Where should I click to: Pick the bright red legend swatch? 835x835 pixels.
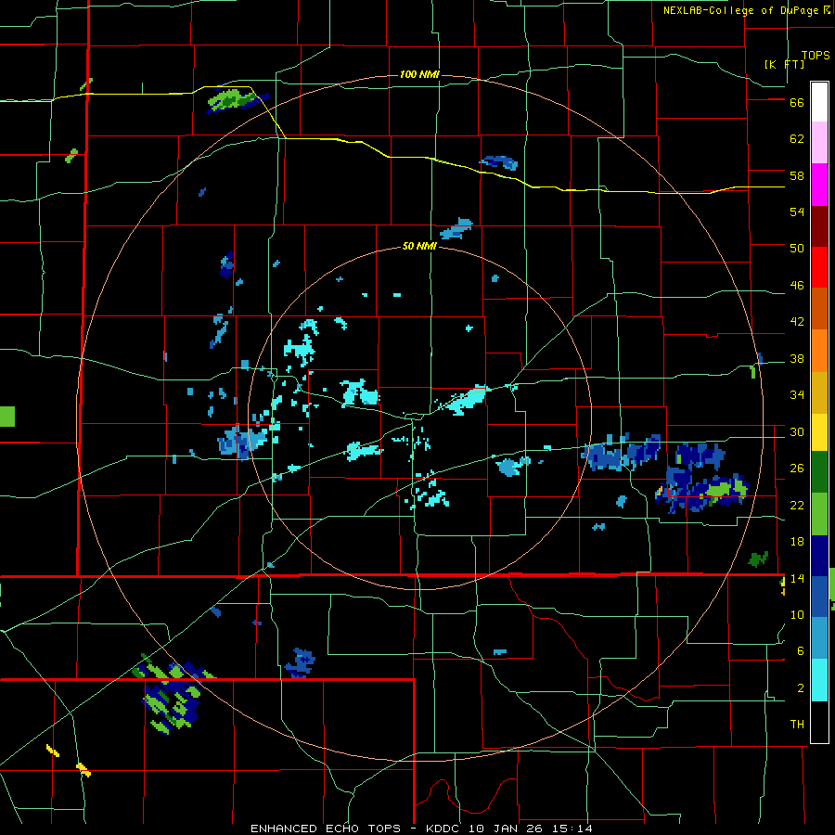[819, 267]
